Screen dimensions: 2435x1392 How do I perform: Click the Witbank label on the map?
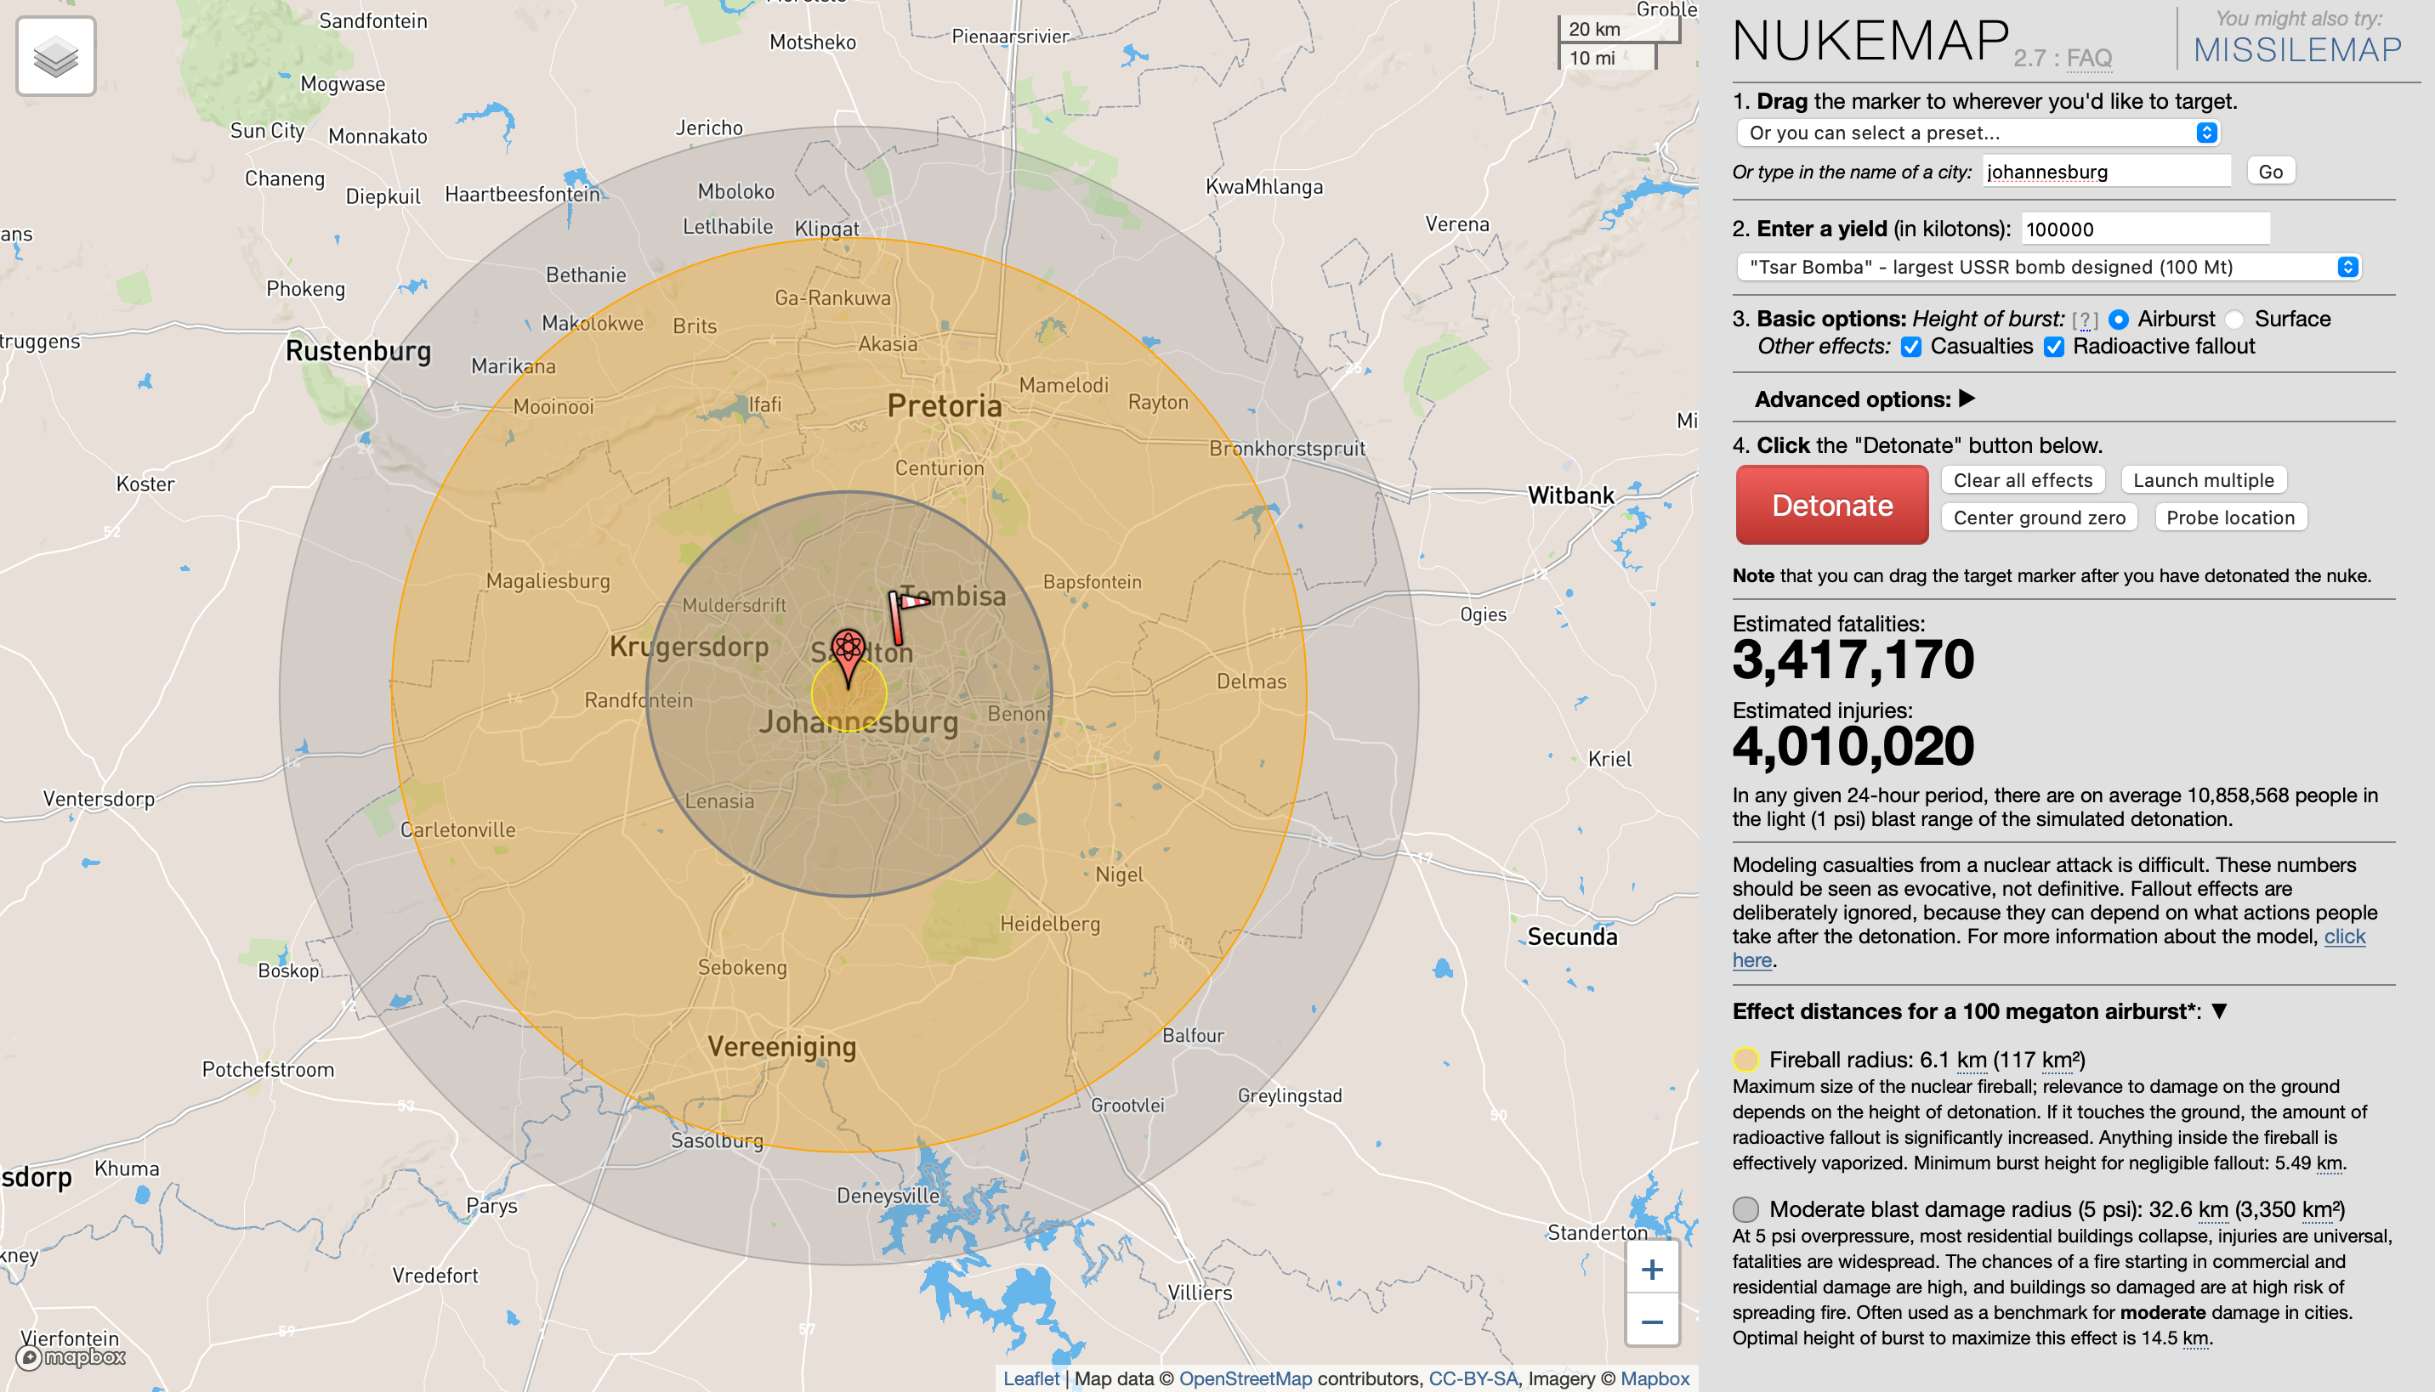point(1570,495)
